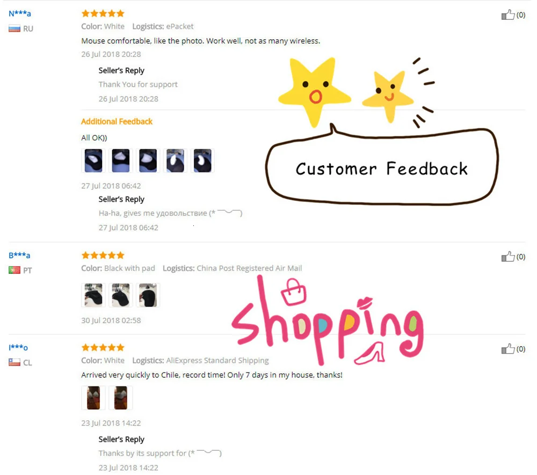Click the Customer Feedback speech bubble

[x=382, y=167]
